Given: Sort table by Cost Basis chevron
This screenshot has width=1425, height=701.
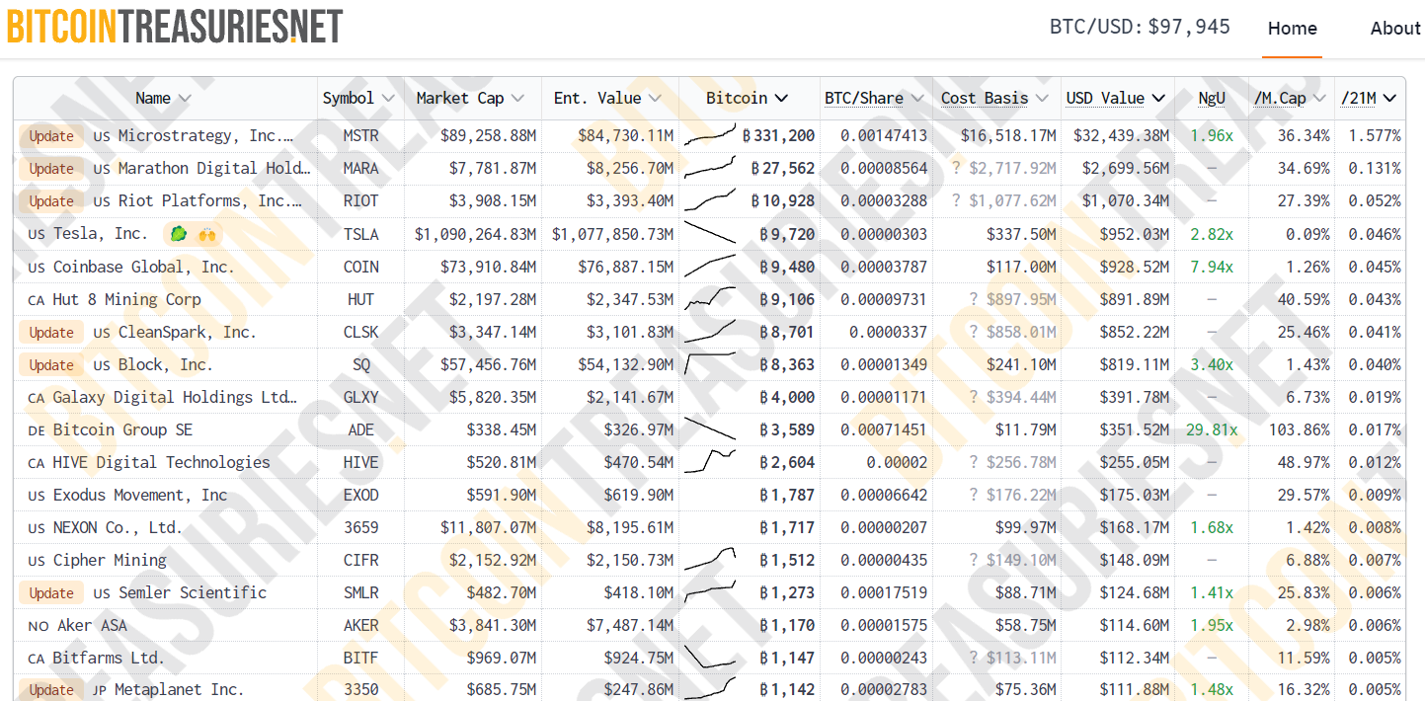Looking at the screenshot, I should tap(1041, 99).
